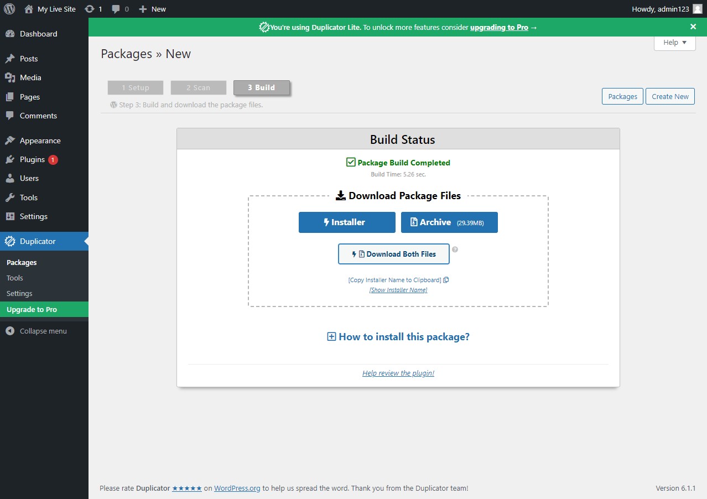The image size is (707, 499).
Task: Click the Create New button
Action: 670,96
